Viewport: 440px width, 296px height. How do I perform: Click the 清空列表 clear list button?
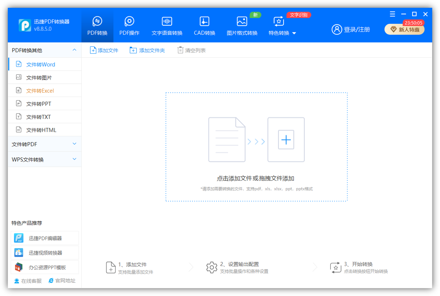[x=192, y=50]
